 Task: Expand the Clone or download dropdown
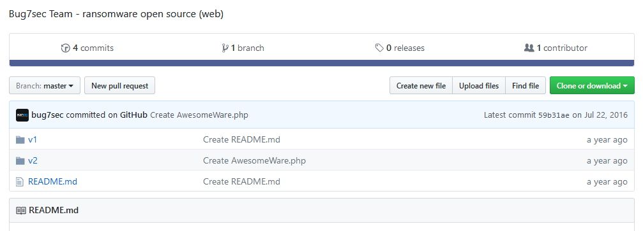click(x=592, y=85)
